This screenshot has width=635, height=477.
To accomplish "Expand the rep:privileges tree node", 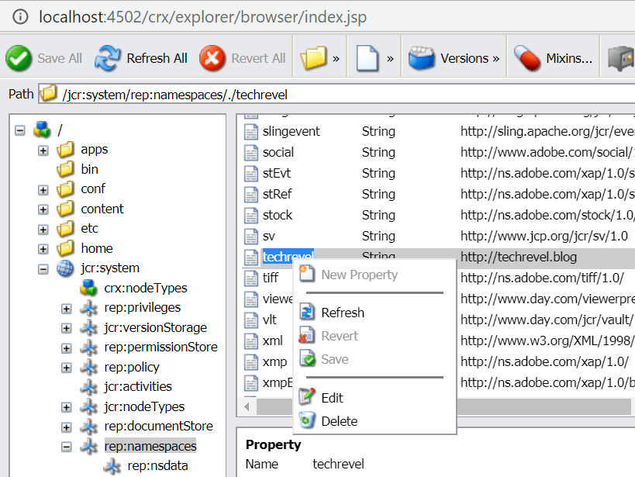I will [x=67, y=308].
